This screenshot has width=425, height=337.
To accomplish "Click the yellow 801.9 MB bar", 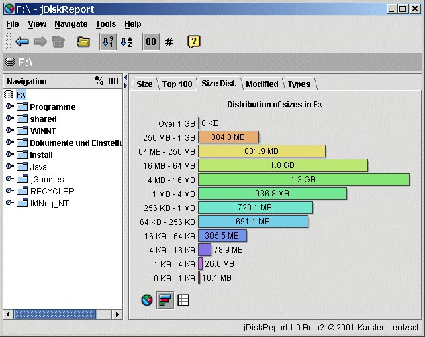I will (x=262, y=151).
